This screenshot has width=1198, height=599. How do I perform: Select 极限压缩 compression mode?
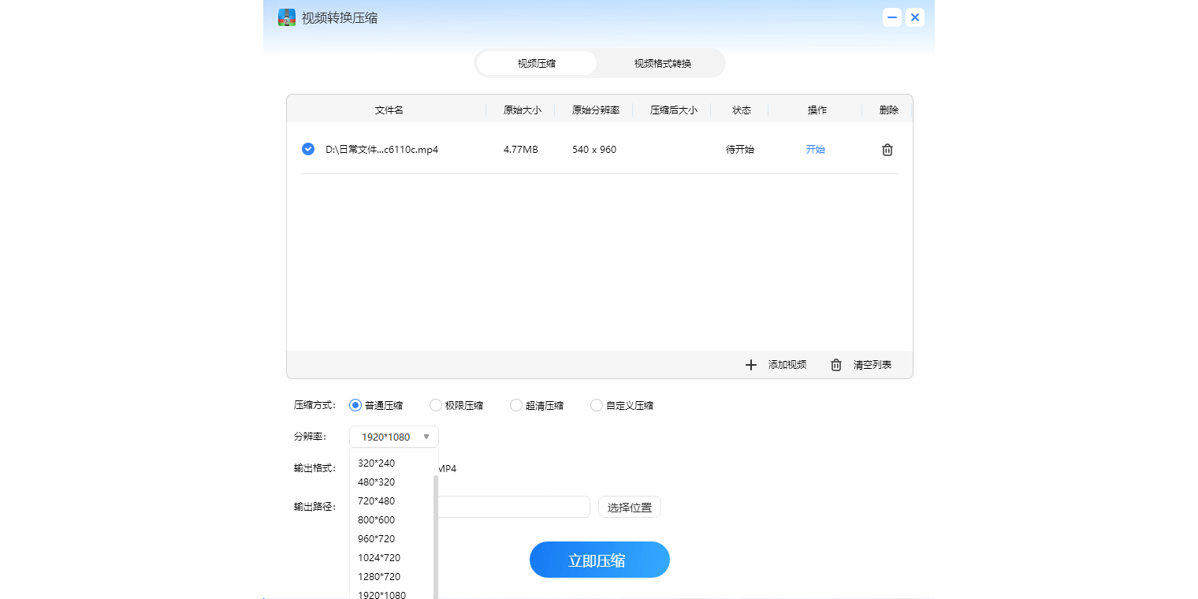pyautogui.click(x=436, y=405)
